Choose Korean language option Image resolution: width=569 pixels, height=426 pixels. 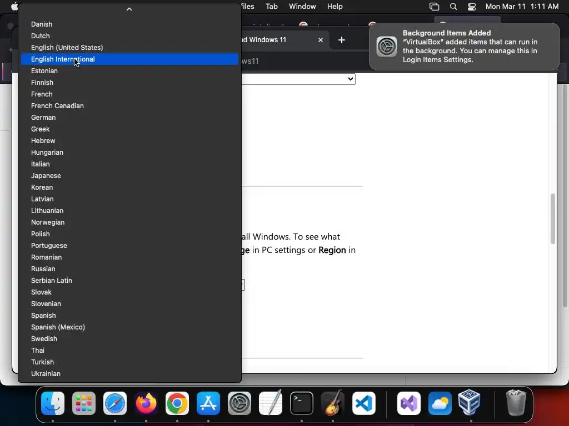[129, 187]
